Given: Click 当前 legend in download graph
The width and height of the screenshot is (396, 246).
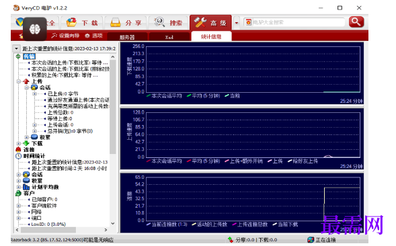Looking at the screenshot, I should [x=233, y=95].
